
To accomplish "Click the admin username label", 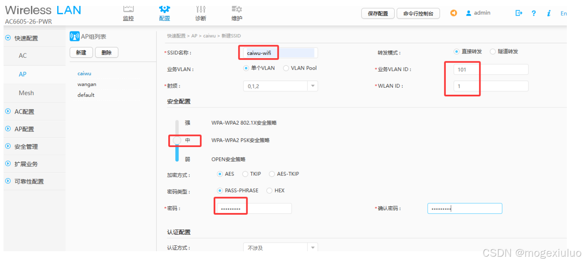I will click(x=482, y=13).
